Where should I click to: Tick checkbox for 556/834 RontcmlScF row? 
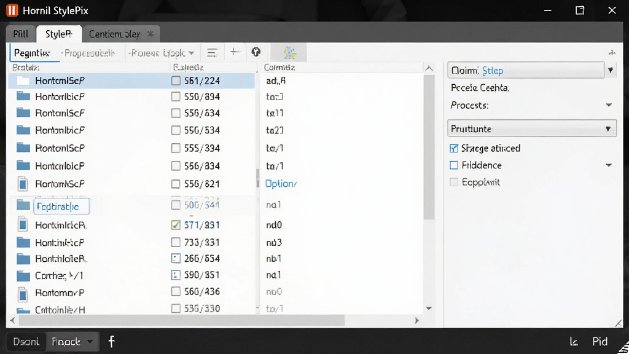click(176, 113)
